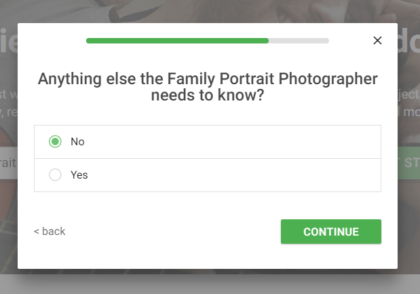
Task: Select the "No" radio button
Action: (x=55, y=141)
